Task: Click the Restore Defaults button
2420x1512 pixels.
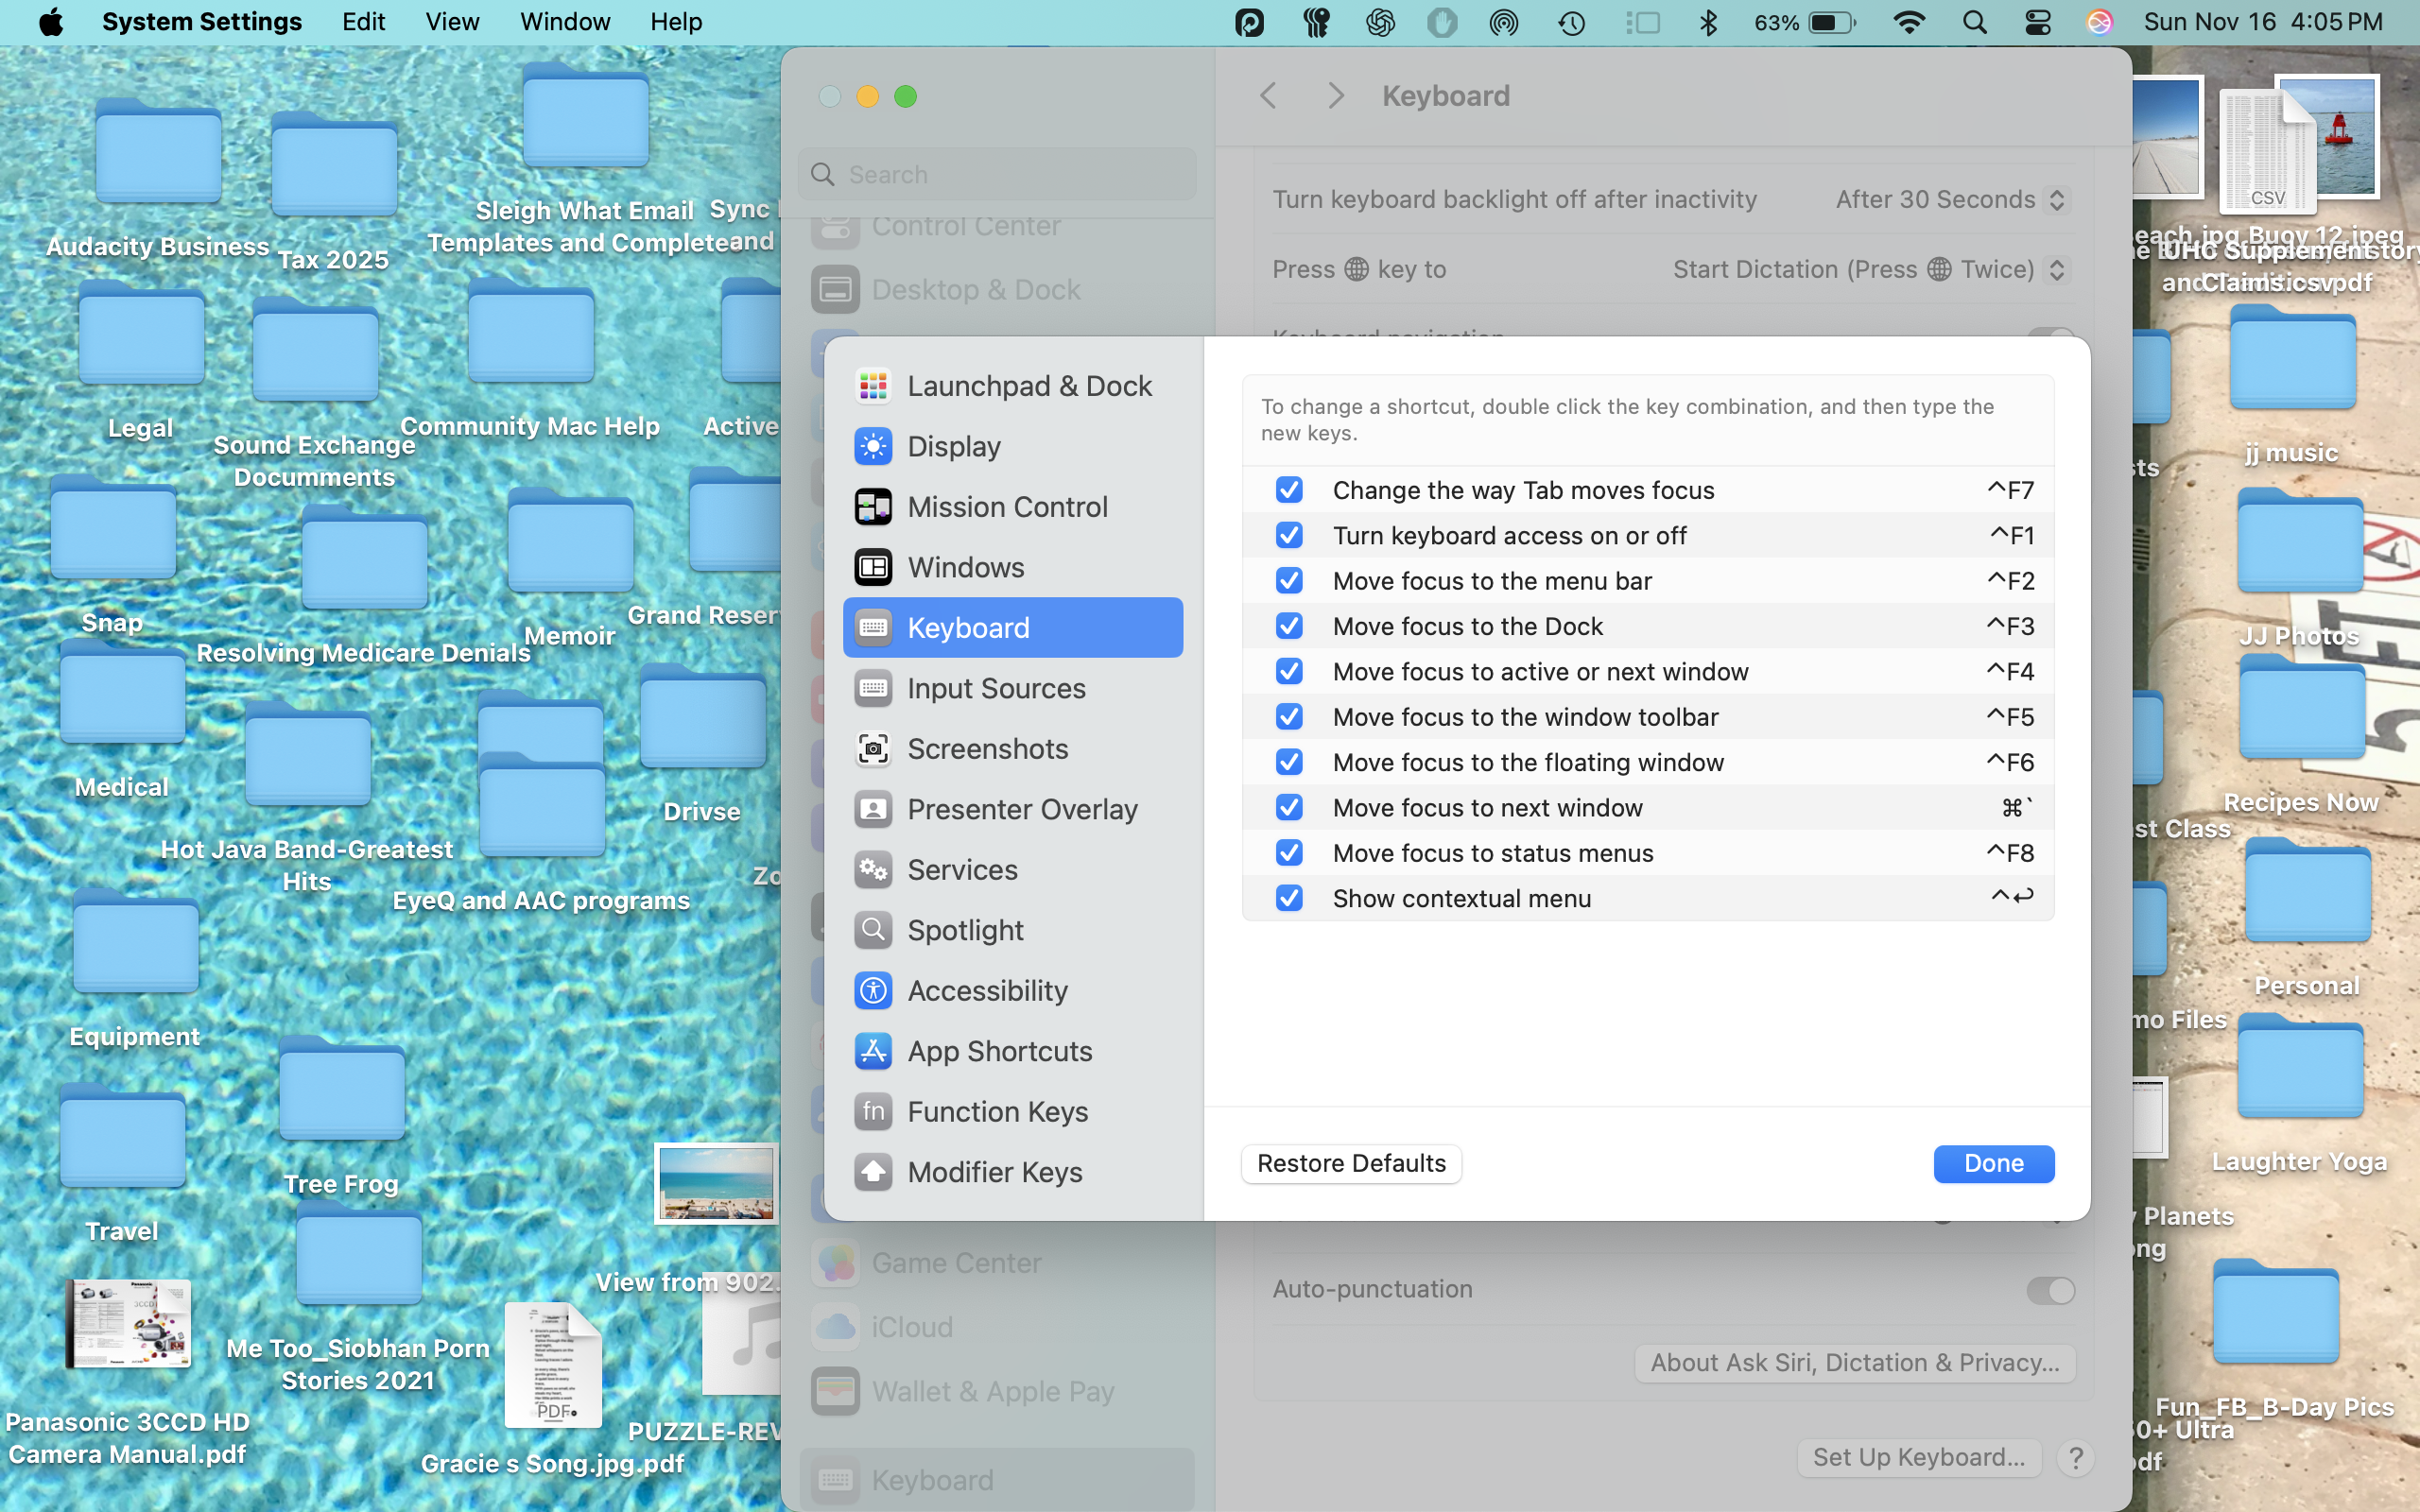Action: [x=1350, y=1164]
